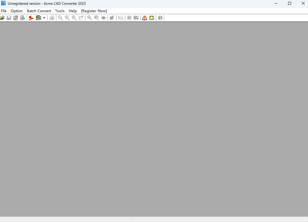Open the File menu

(x=4, y=11)
